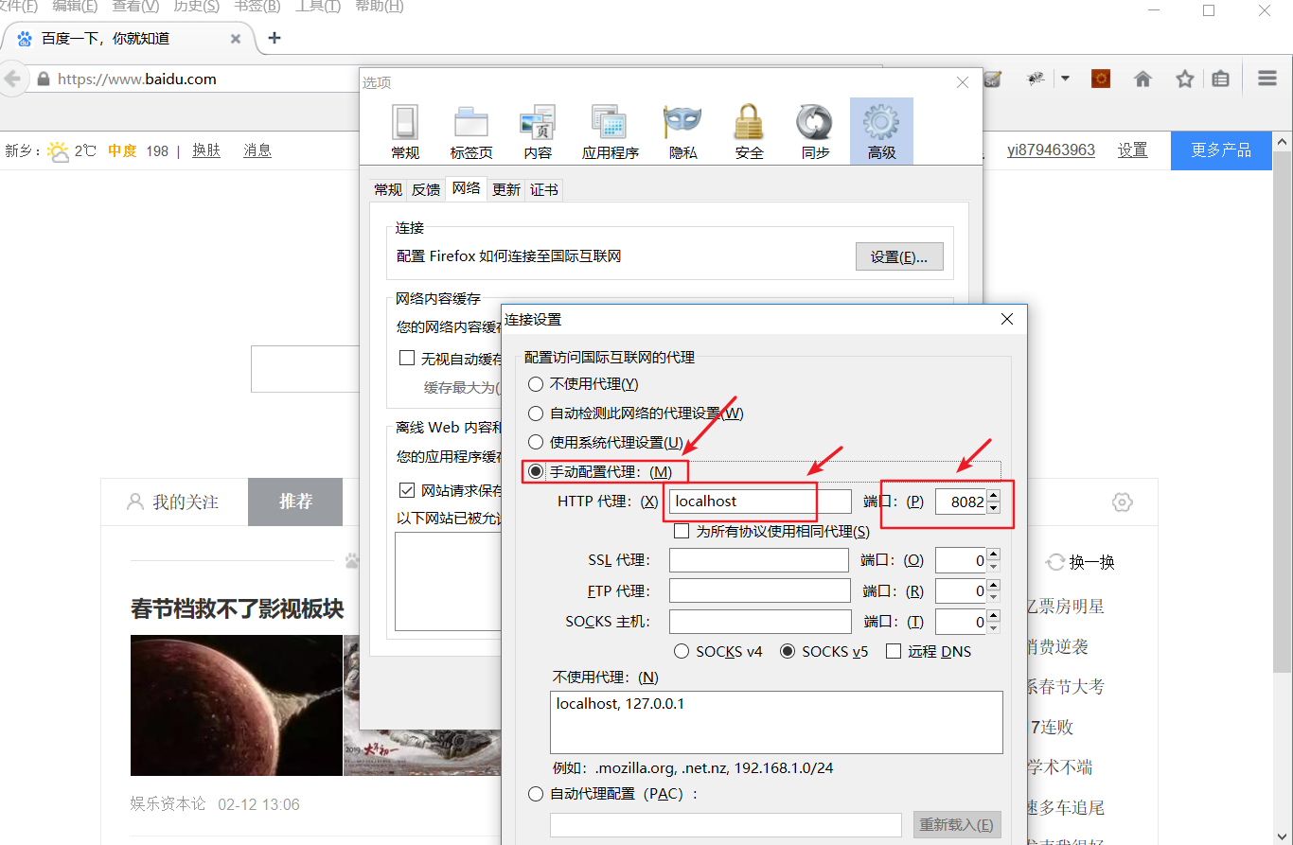Increase HTTP 端口 with the up stepper
The width and height of the screenshot is (1293, 845).
[x=994, y=496]
